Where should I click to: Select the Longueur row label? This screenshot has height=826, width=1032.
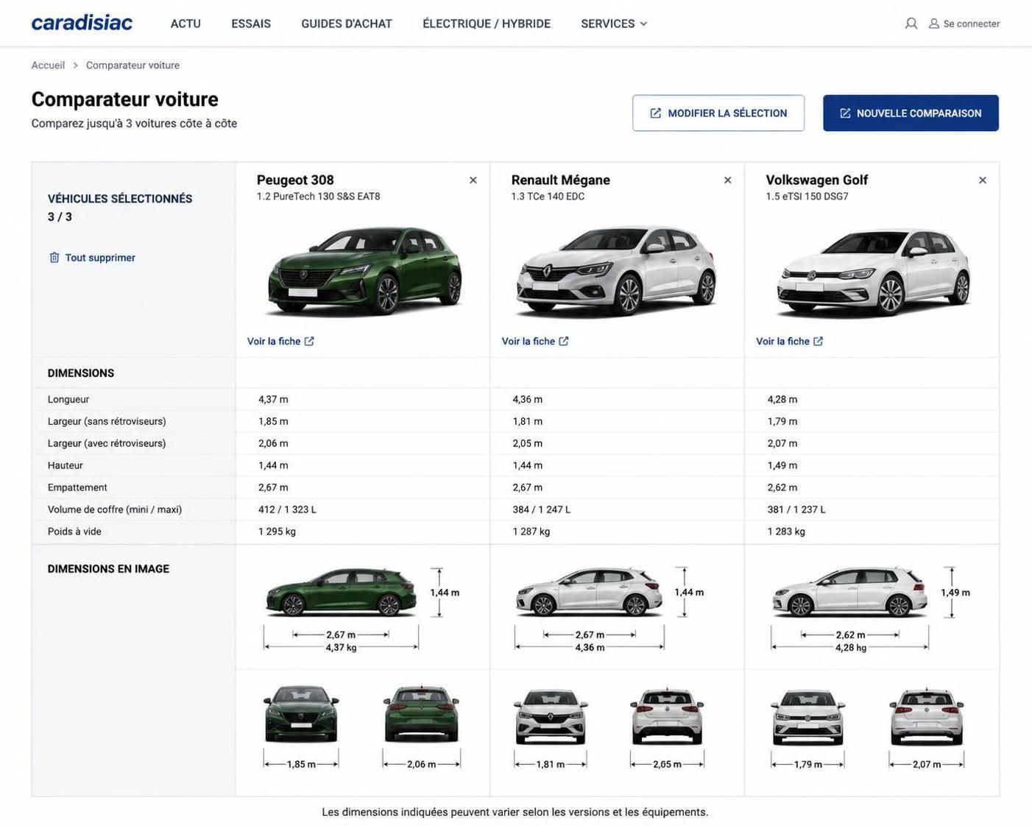point(68,400)
